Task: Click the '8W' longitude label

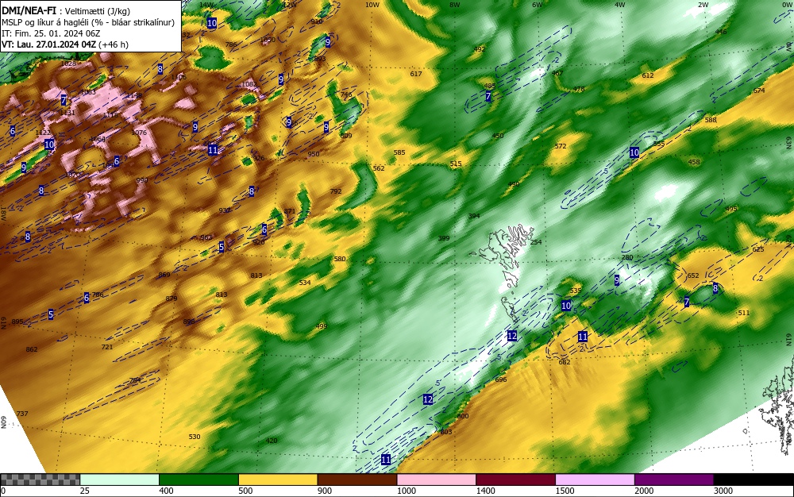Action: tap(455, 5)
